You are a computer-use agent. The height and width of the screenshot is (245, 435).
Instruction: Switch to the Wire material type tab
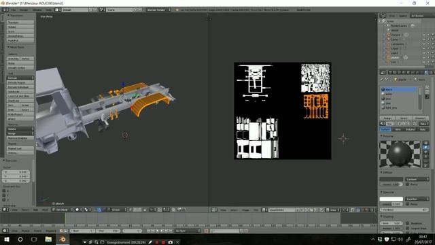coord(398,129)
